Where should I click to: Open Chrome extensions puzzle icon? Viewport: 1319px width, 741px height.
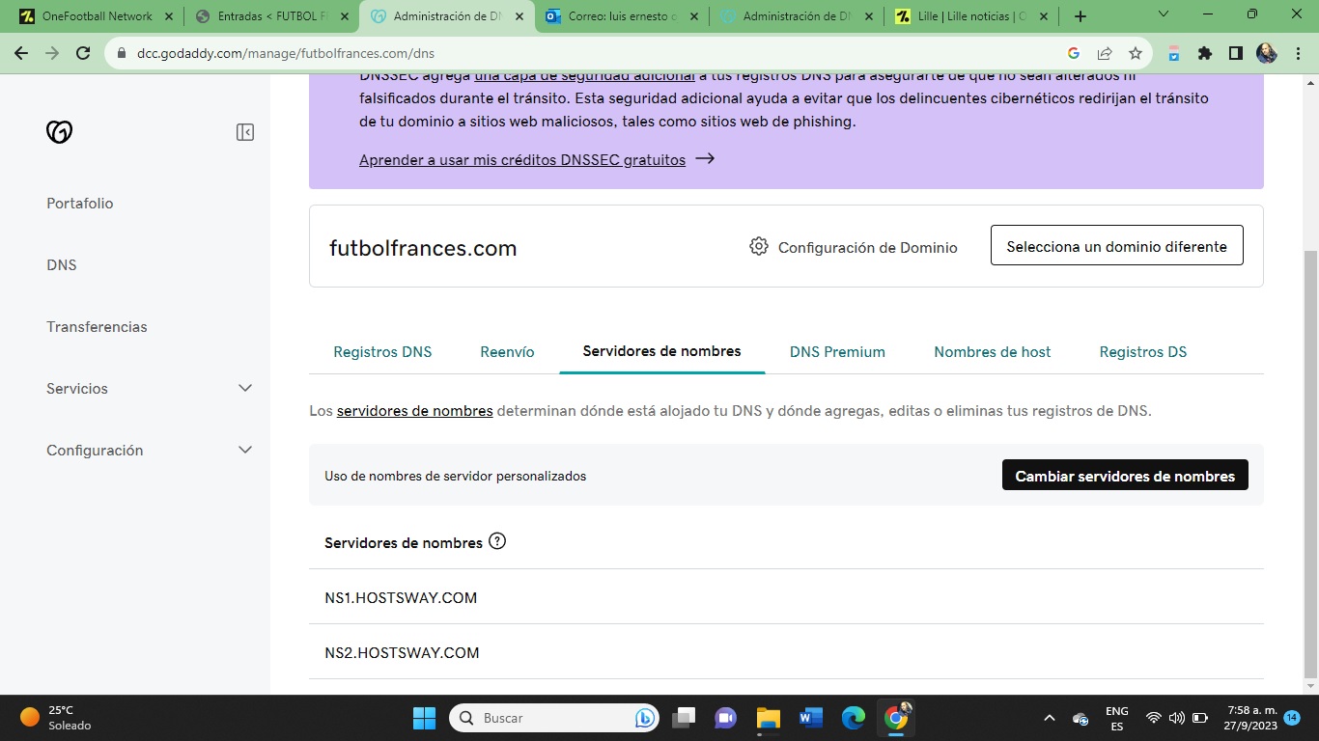[x=1204, y=54]
